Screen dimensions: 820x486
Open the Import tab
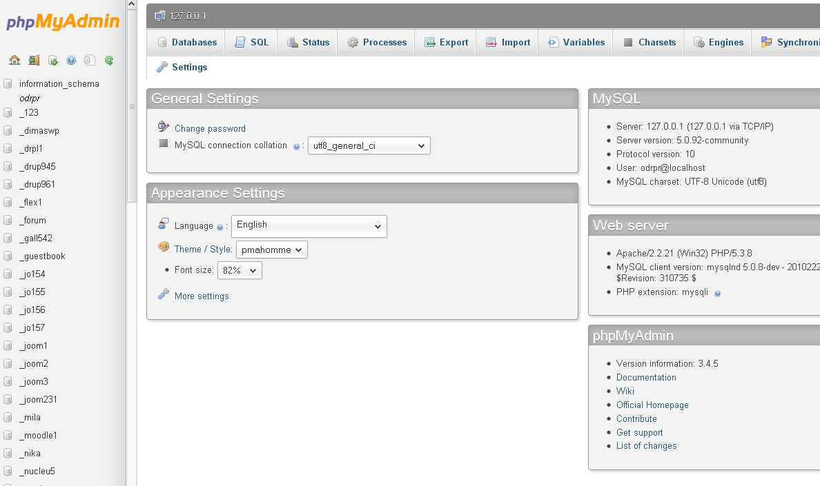508,42
